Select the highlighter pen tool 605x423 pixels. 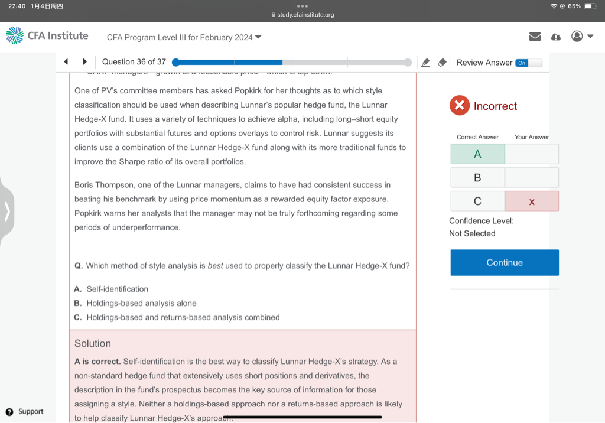point(425,63)
